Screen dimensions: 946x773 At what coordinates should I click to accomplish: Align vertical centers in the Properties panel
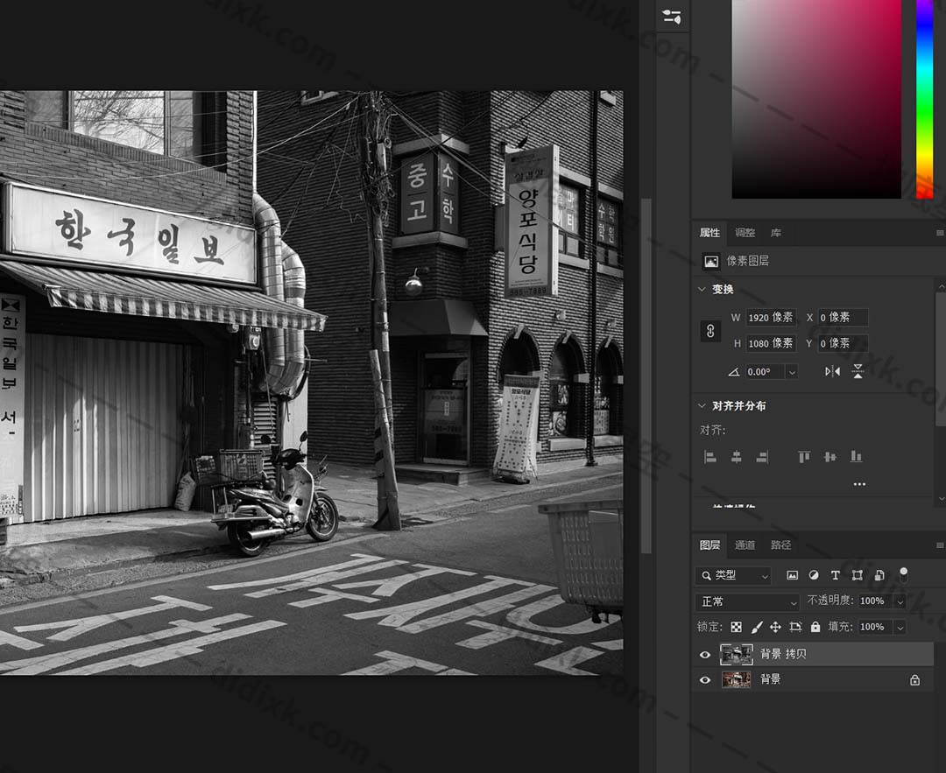pos(830,457)
